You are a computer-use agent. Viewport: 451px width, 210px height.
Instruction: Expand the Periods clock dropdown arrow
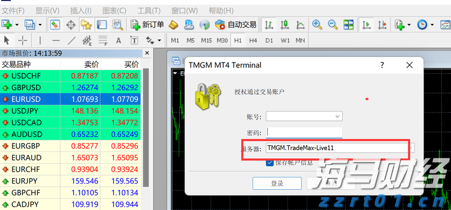point(432,25)
